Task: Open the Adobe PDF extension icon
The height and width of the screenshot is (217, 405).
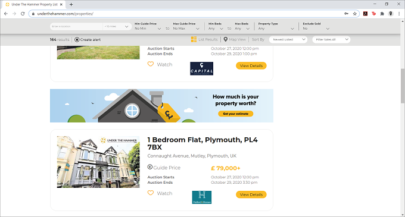Action: tap(365, 14)
